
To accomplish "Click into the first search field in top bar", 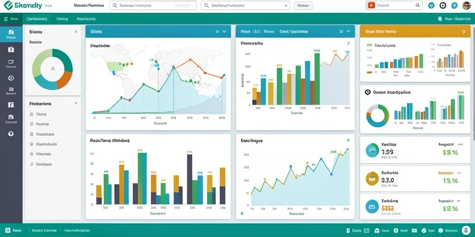I will (153, 6).
